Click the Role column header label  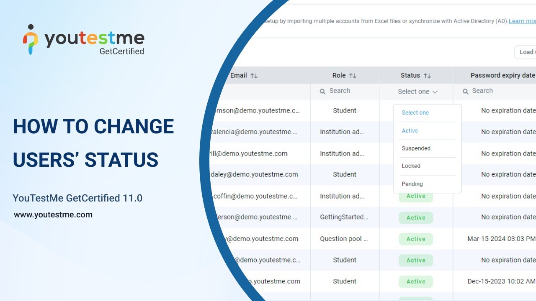pyautogui.click(x=339, y=75)
